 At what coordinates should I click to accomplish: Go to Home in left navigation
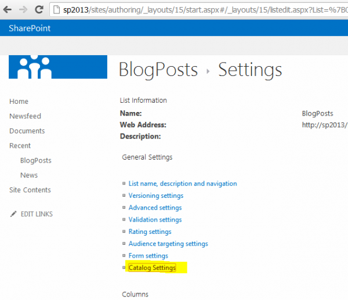click(x=19, y=102)
